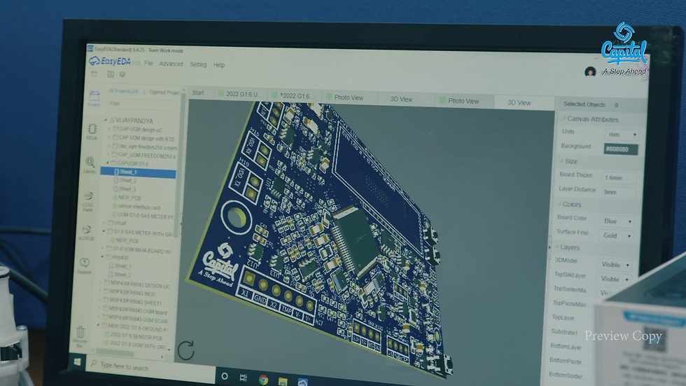Open the Advanced menu
This screenshot has height=386, width=686.
pos(171,64)
